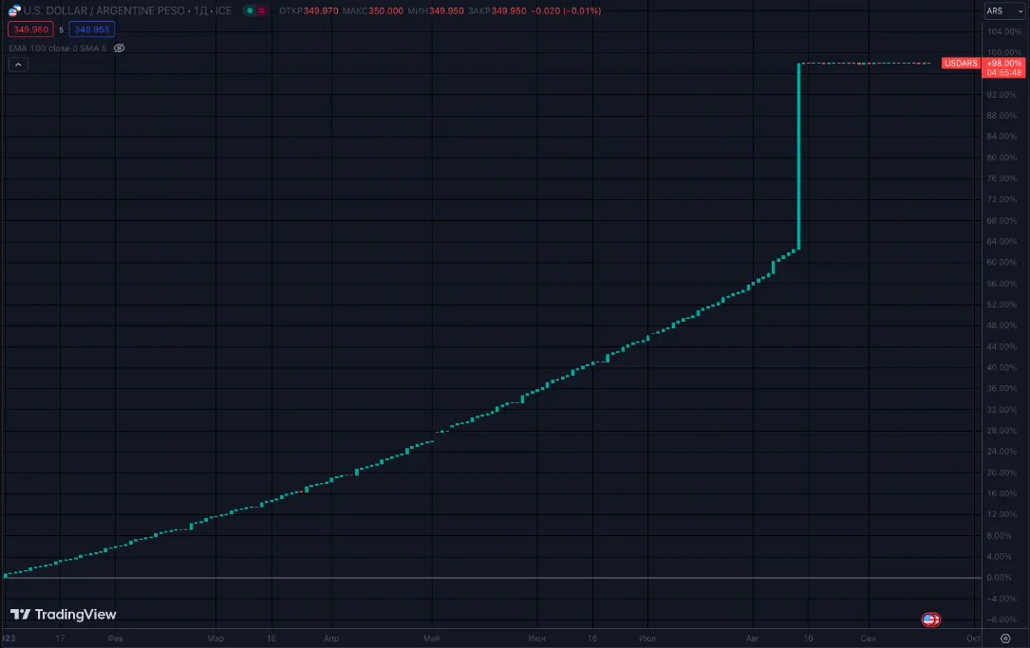Click the pink data-mode indicator icon

261,10
